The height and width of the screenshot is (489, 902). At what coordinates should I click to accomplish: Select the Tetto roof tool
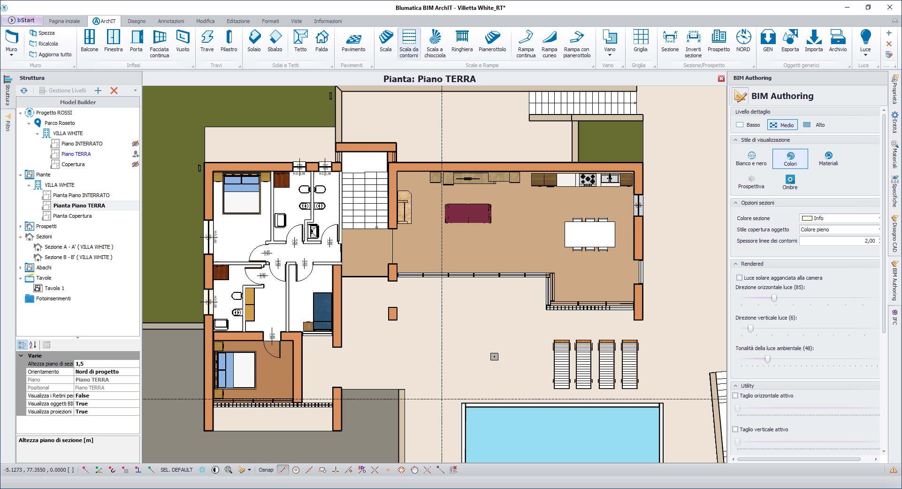[x=300, y=41]
